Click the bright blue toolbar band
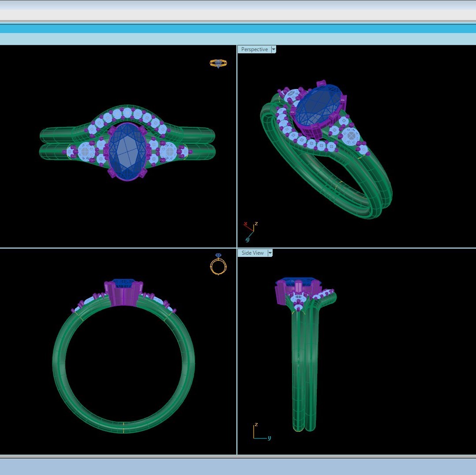The width and height of the screenshot is (476, 475). click(x=238, y=29)
